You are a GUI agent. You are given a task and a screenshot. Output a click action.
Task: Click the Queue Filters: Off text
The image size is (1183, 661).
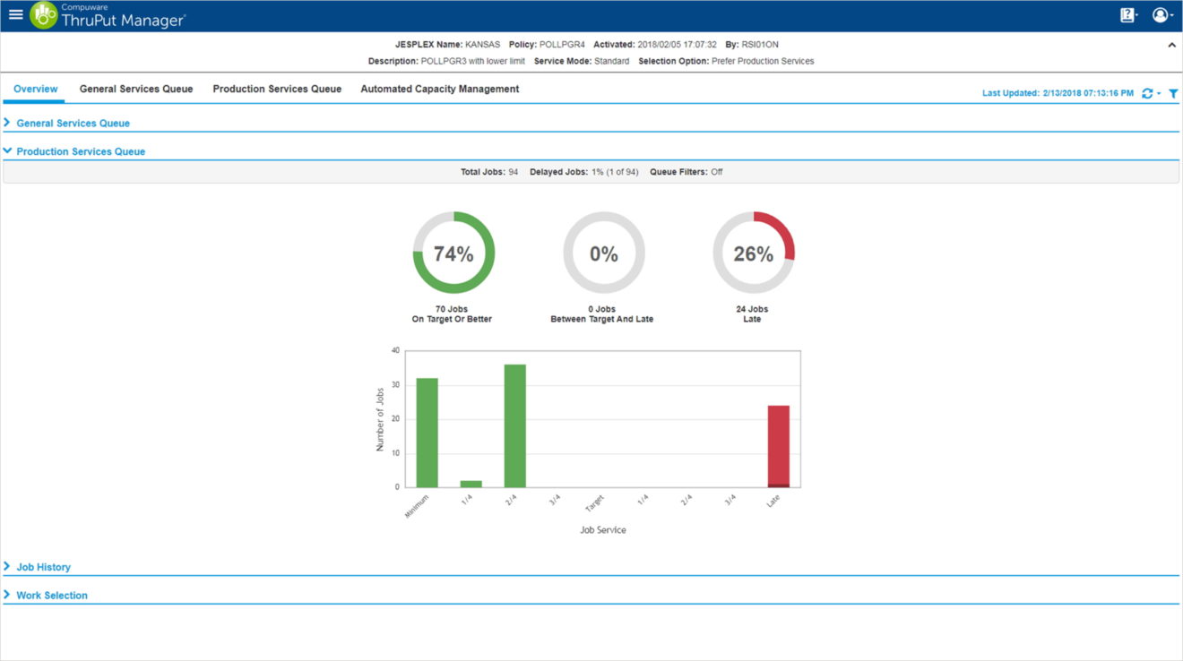pyautogui.click(x=686, y=172)
